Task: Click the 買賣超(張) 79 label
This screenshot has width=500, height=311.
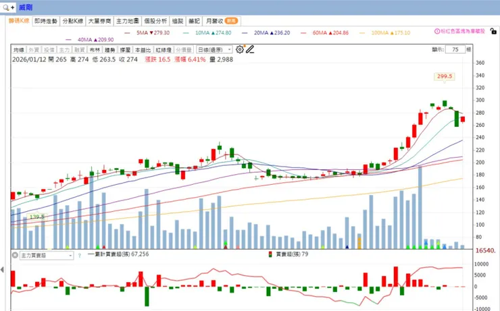Action: (x=292, y=254)
